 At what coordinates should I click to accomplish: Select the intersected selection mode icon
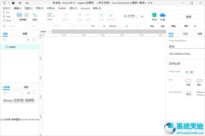click(19, 15)
